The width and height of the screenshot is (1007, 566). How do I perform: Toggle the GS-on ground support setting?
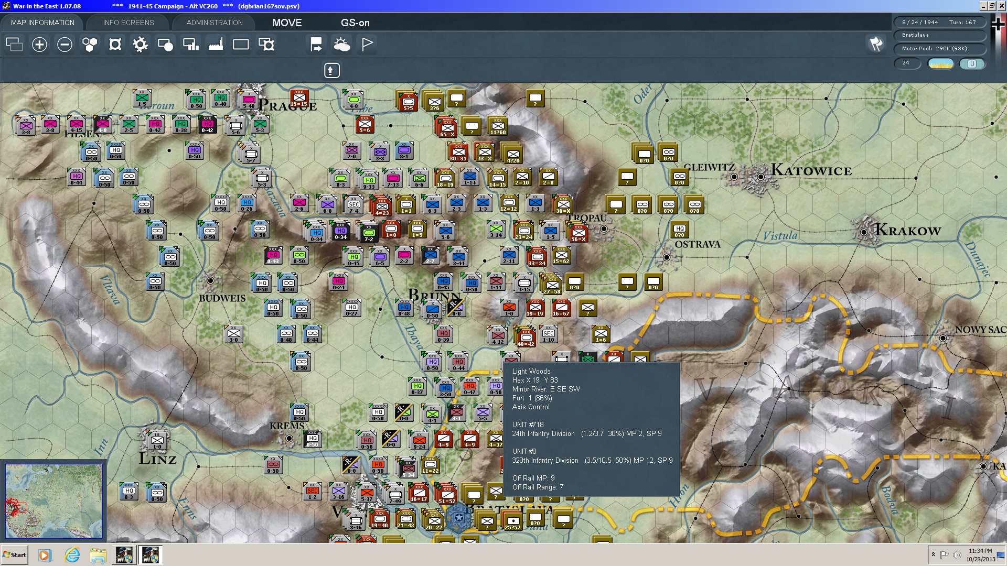(x=355, y=23)
